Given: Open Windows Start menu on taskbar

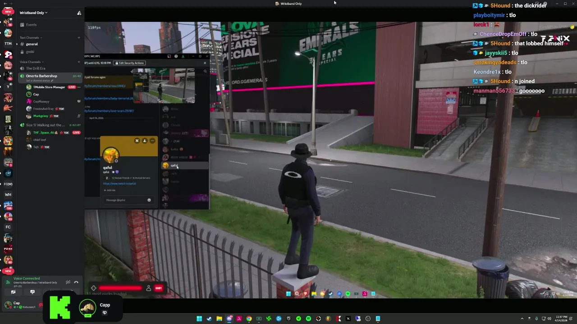Looking at the screenshot, I should click(x=199, y=319).
